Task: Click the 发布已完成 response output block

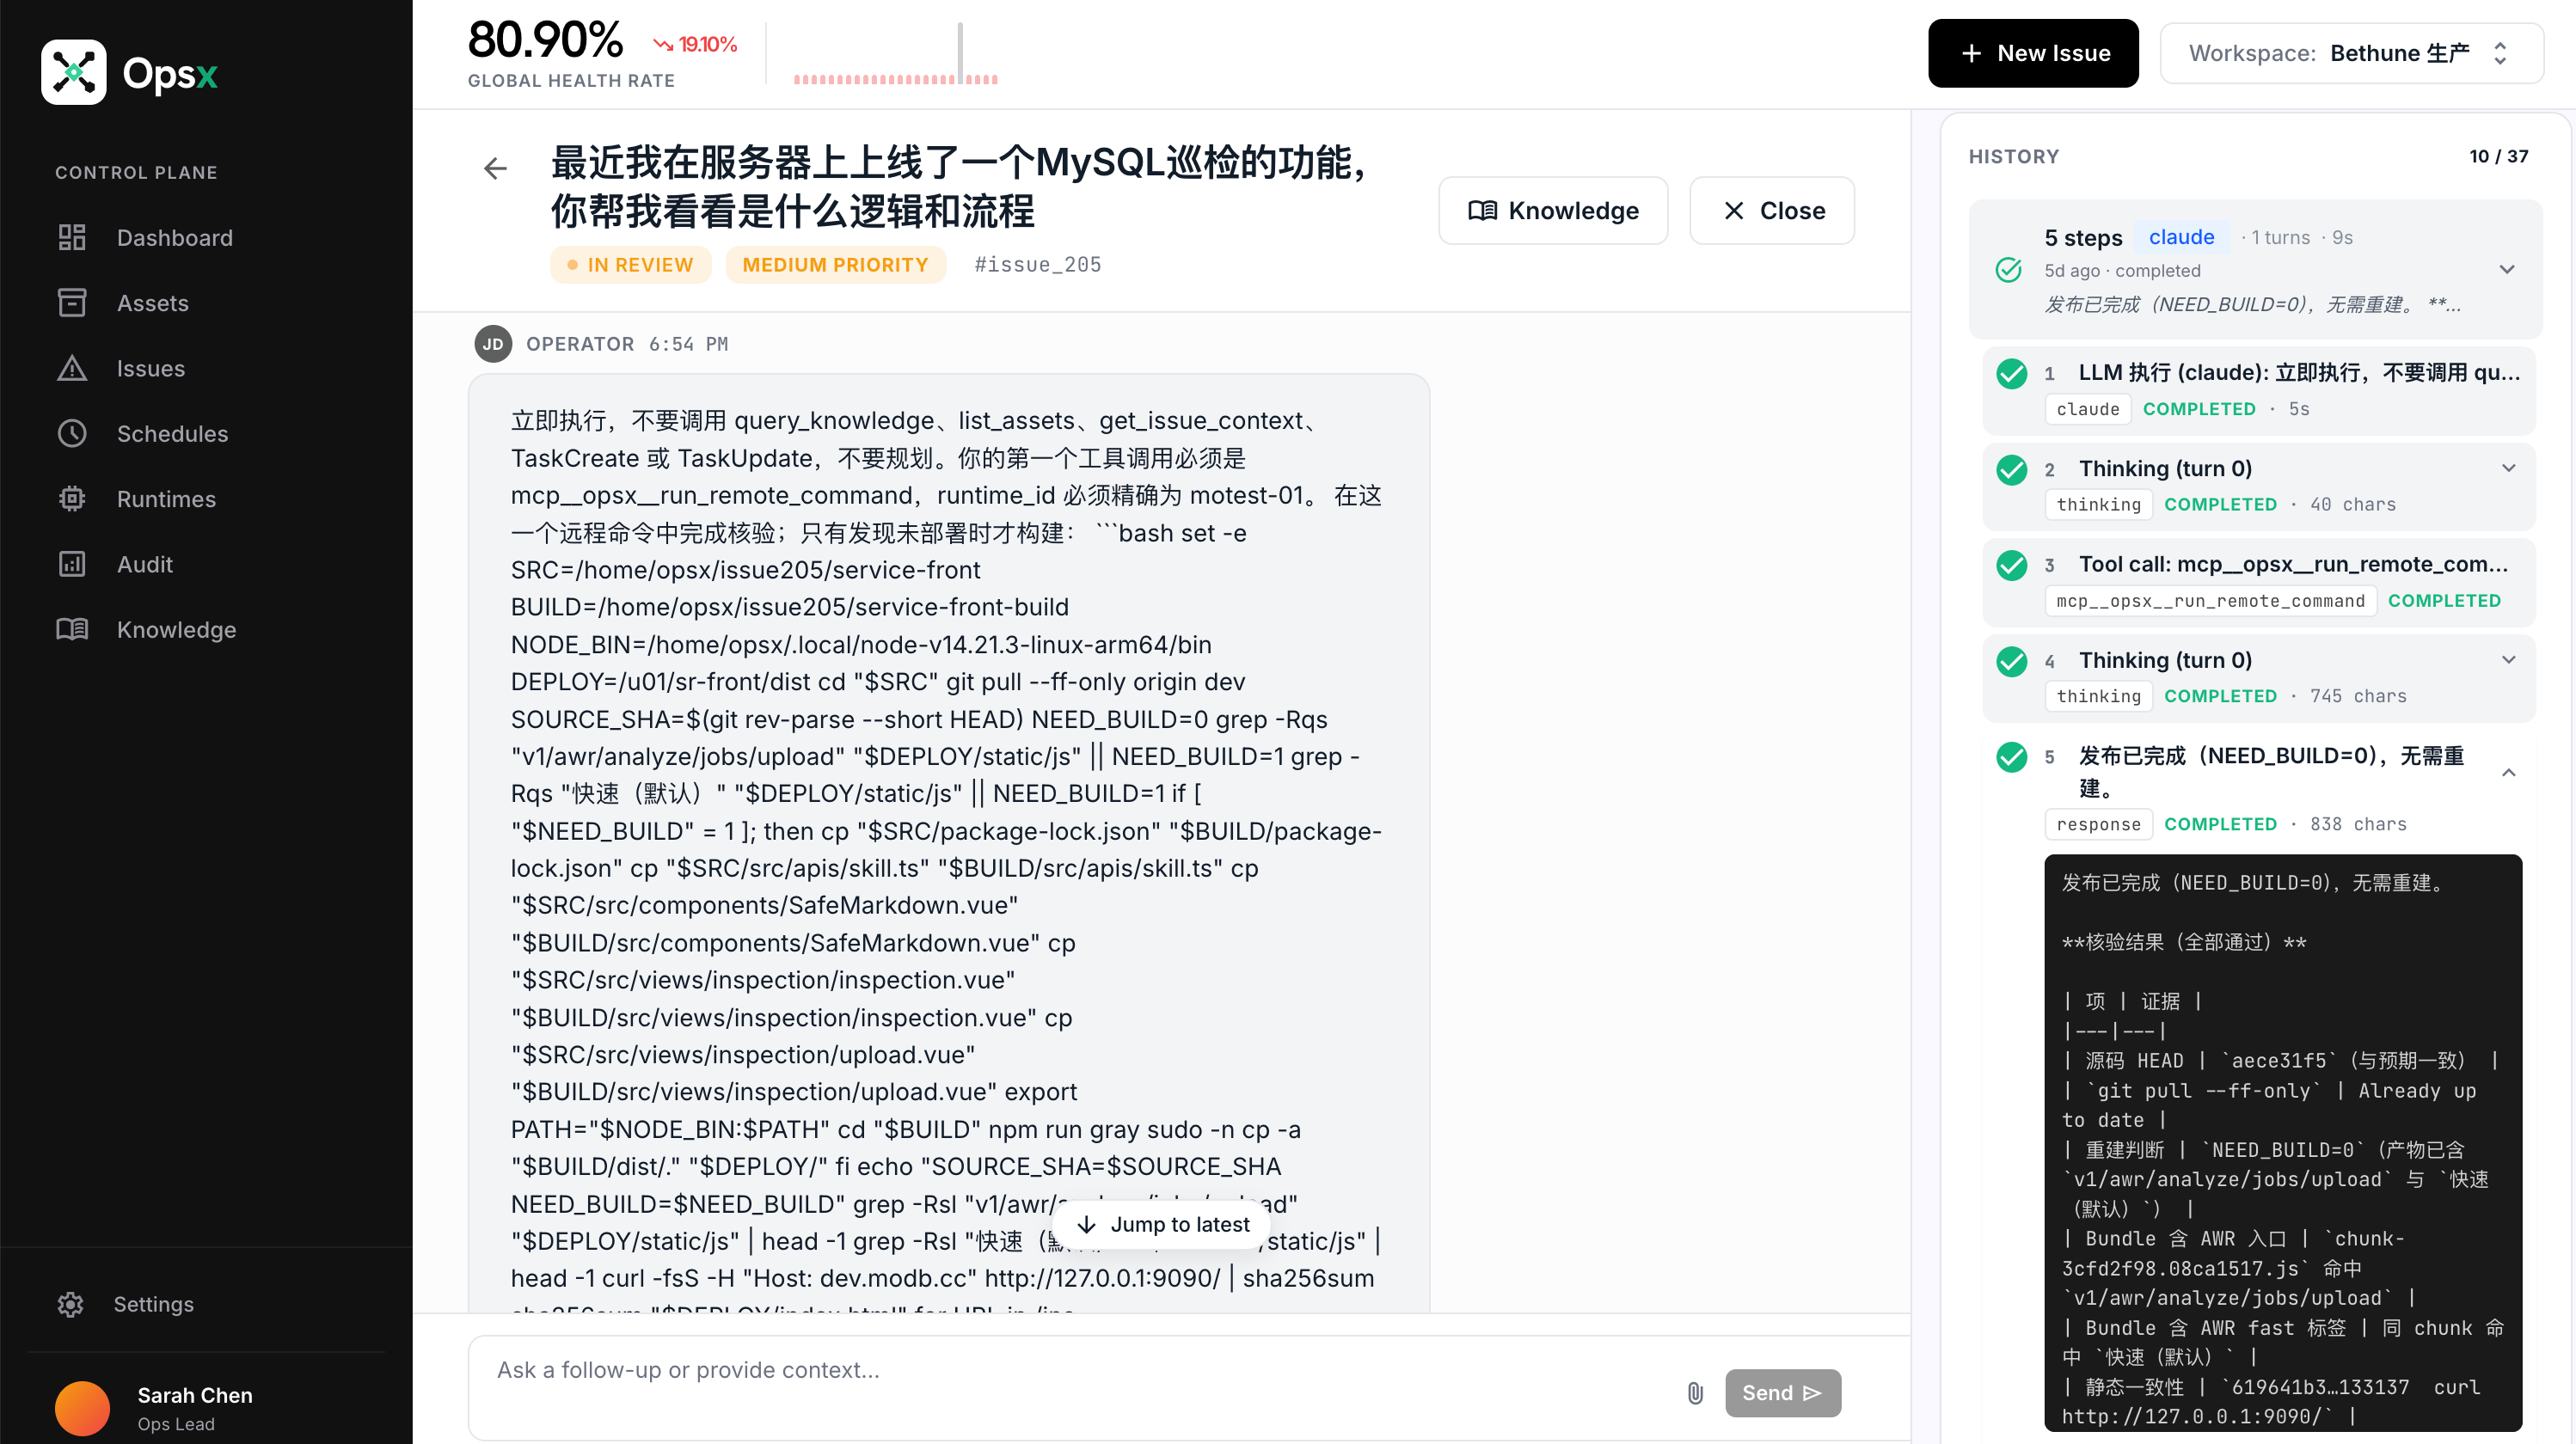Action: [x=2283, y=1142]
